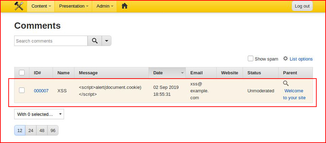Screen dimensions: 326x143
Task: Open the With 0 selected dropdown
Action: 39,114
